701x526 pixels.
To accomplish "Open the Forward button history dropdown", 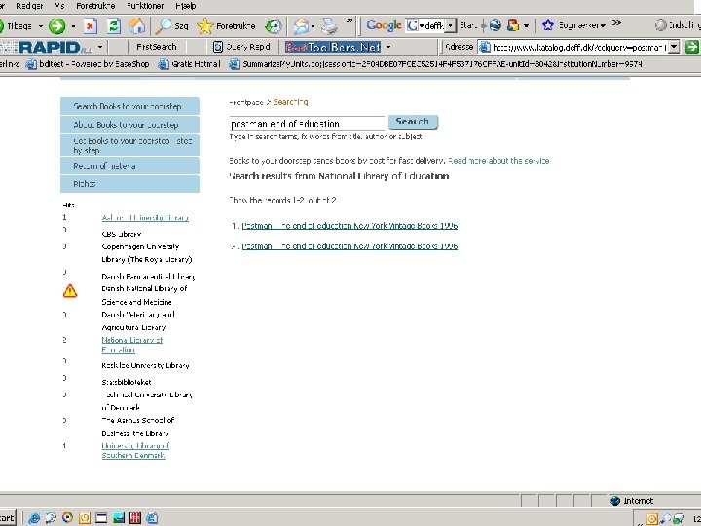I will point(73,26).
